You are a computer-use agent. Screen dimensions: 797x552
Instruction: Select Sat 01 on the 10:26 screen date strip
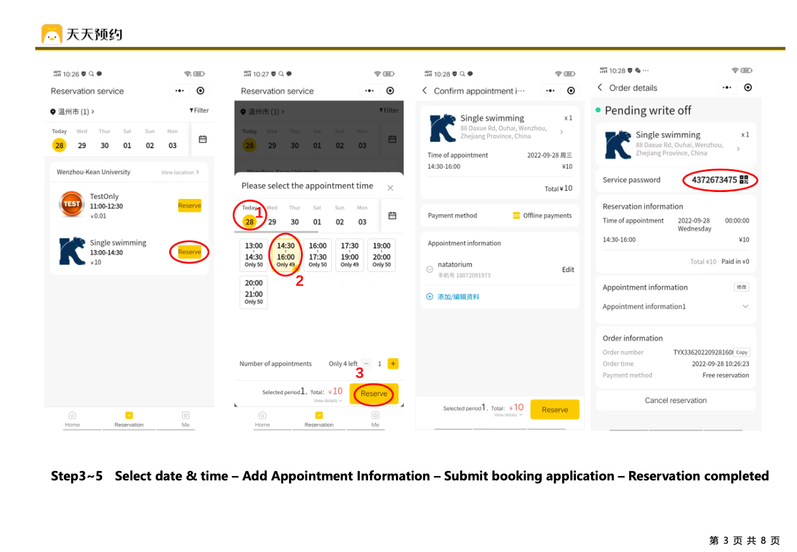[127, 140]
